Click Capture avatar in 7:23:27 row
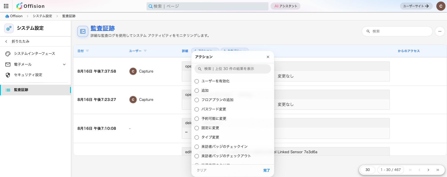Screen dimensions: 447x177 point(133,100)
